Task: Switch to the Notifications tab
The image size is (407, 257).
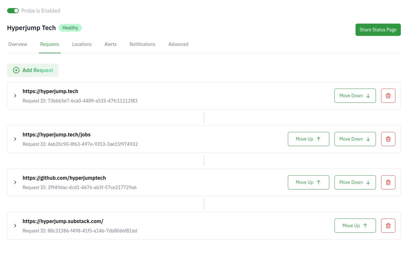Action: [x=142, y=44]
